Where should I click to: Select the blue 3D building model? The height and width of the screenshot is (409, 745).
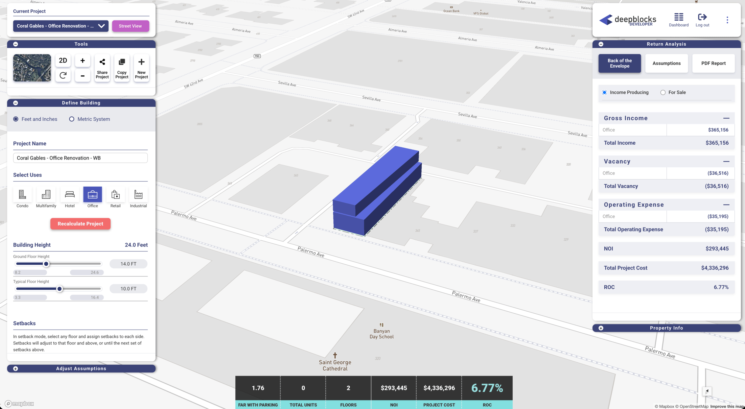377,191
